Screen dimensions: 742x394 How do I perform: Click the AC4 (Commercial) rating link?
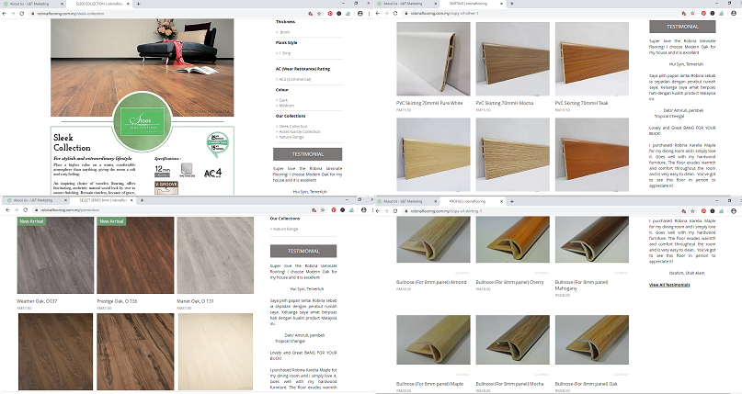pos(294,79)
